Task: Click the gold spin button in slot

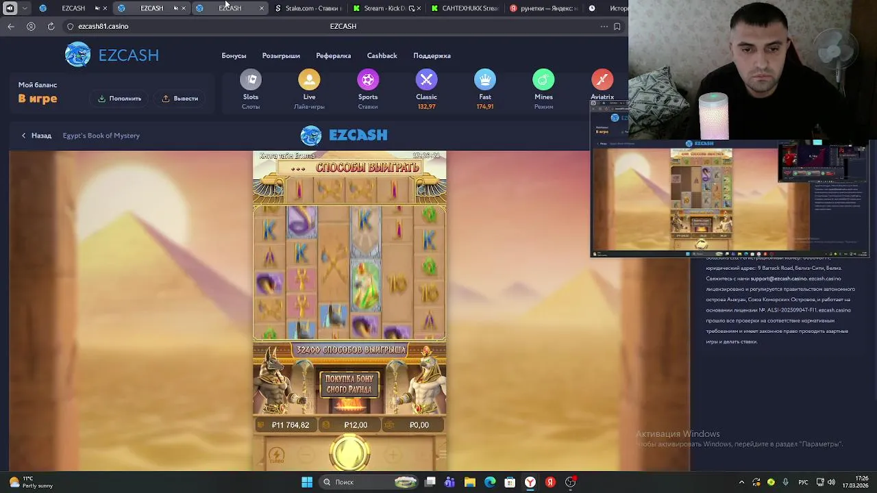Action: click(349, 453)
